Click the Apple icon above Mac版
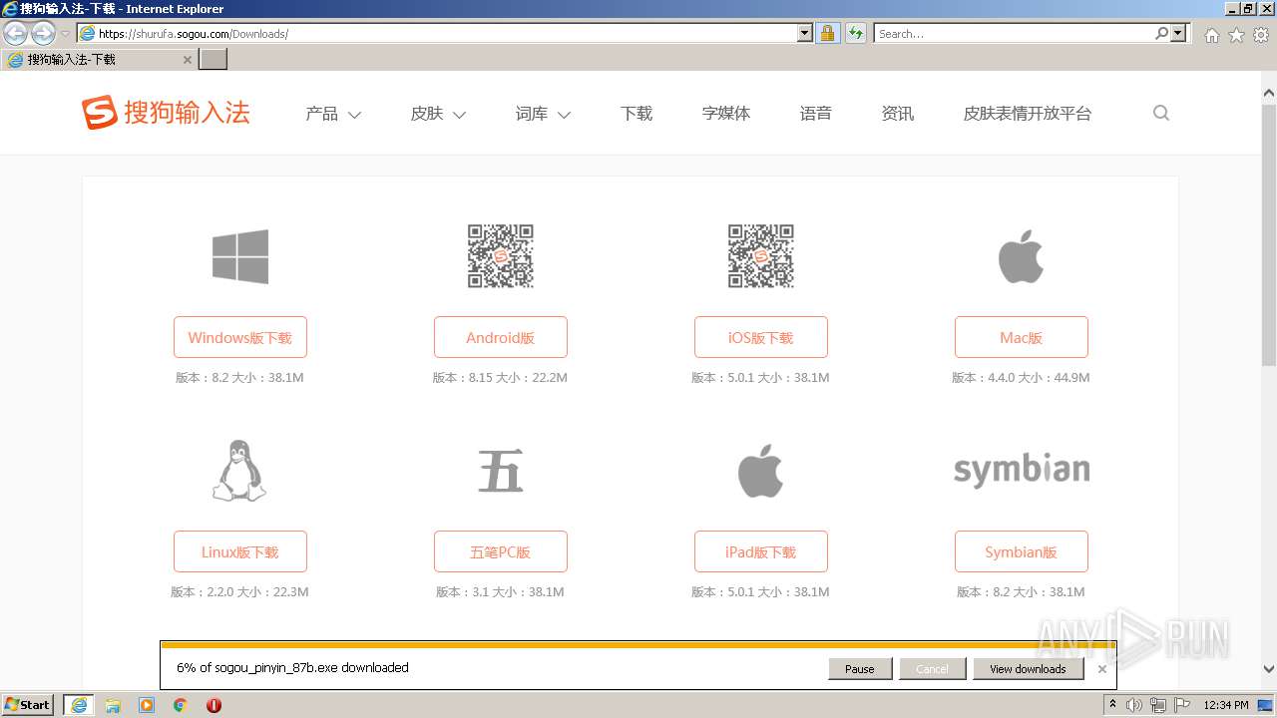Viewport: 1277px width, 718px height. click(1022, 256)
